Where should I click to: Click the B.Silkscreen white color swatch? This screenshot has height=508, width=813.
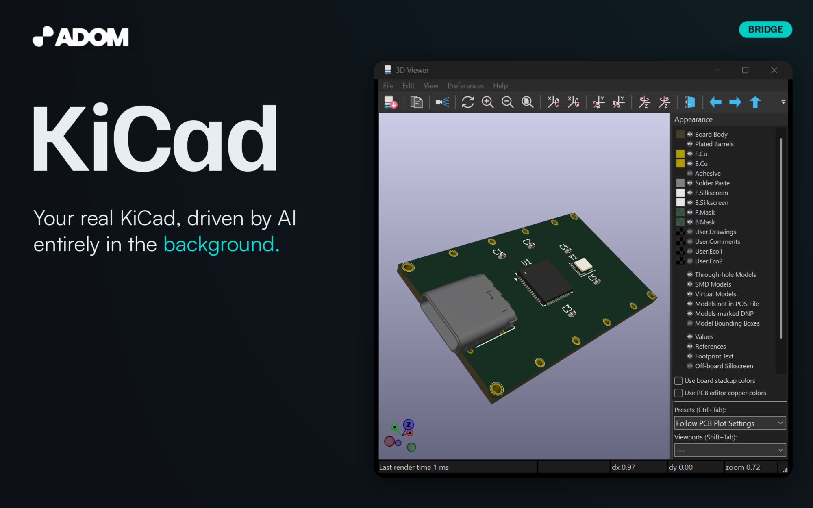pyautogui.click(x=680, y=202)
